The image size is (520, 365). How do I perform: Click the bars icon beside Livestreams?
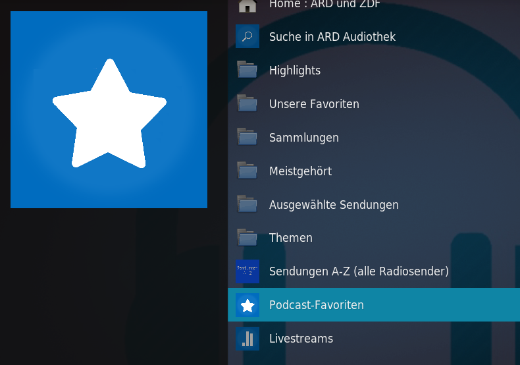coord(247,339)
